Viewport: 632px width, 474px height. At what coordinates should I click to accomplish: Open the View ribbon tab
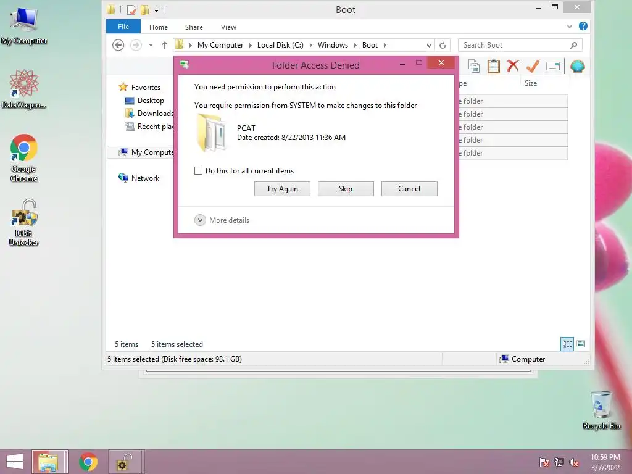228,27
